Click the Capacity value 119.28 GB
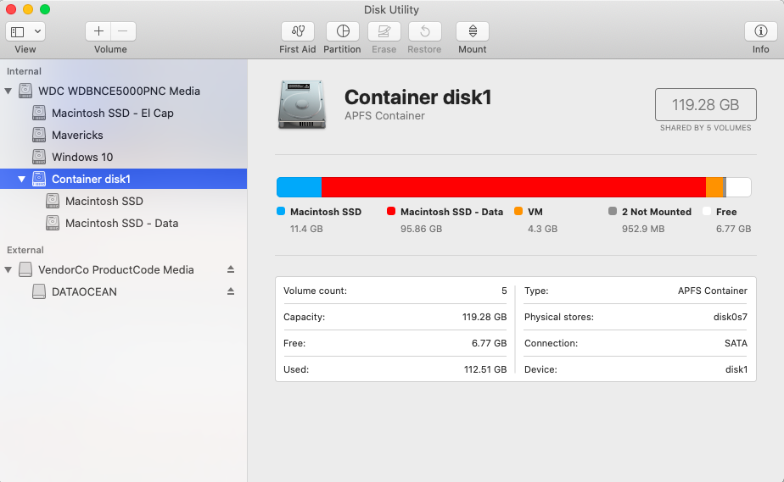Viewport: 784px width, 482px height. click(x=484, y=318)
